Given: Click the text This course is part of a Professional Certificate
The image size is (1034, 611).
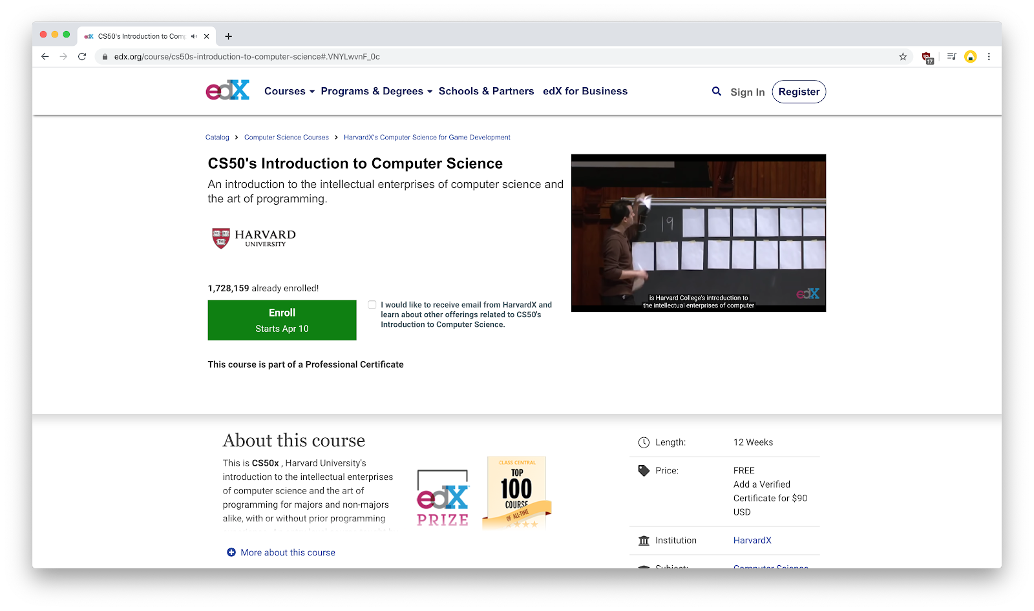Looking at the screenshot, I should [x=306, y=365].
